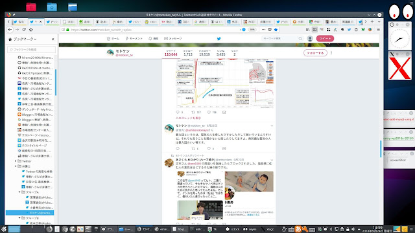Open the Firefox Library icon
Viewport: 415px width, 233px height.
coord(307,30)
